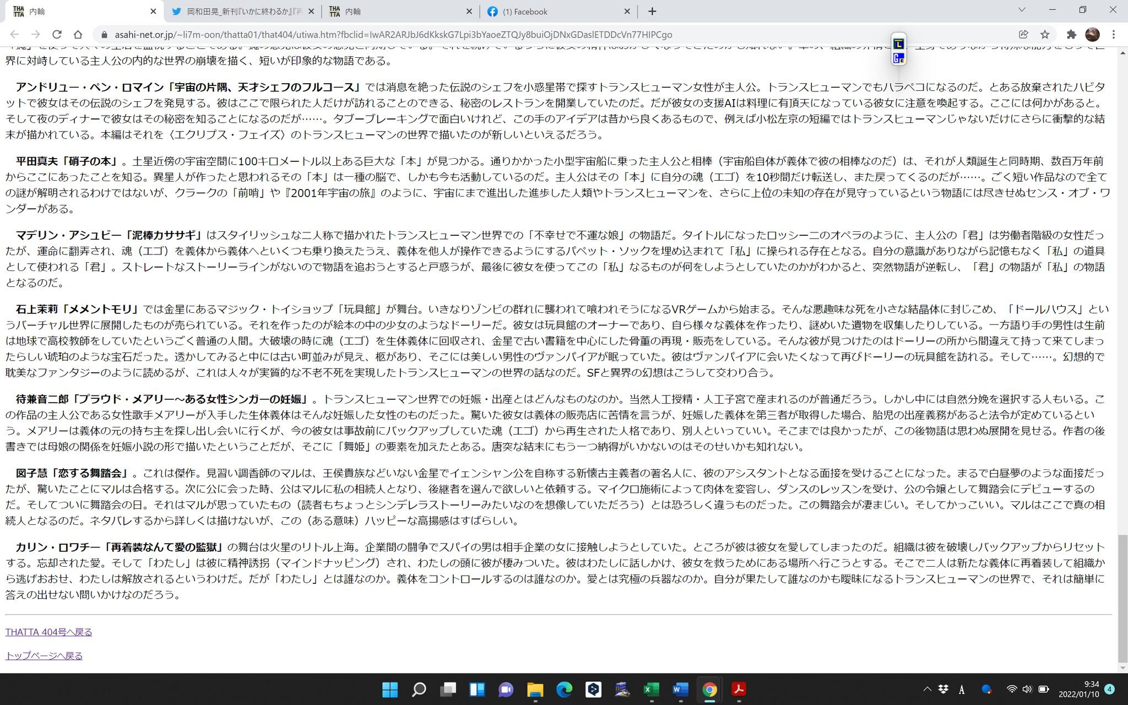Open taskbar Search
Viewport: 1128px width, 705px height.
click(419, 690)
